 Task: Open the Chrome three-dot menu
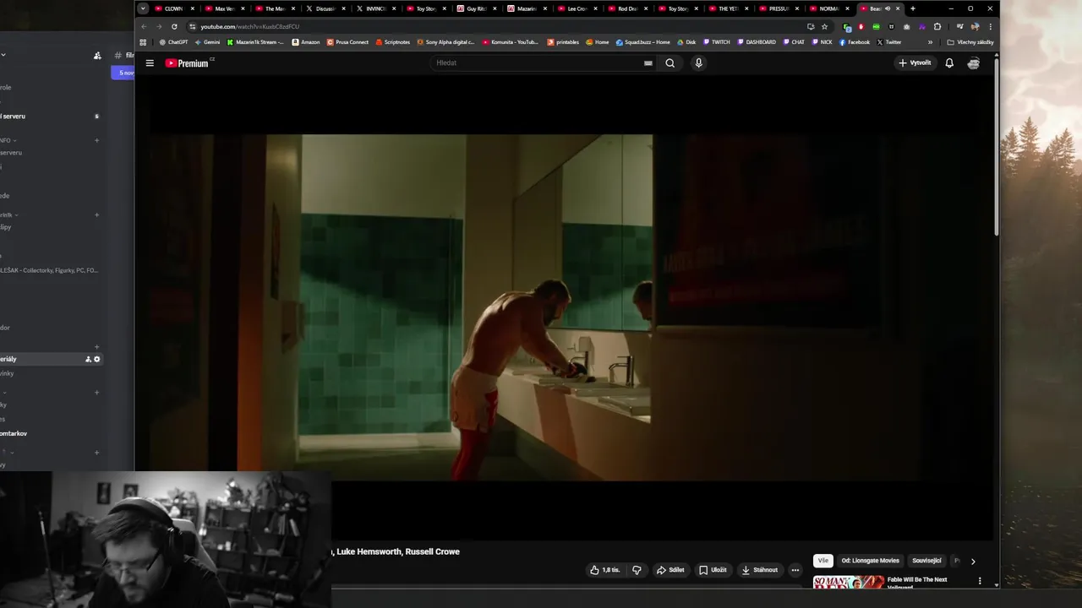click(x=990, y=26)
